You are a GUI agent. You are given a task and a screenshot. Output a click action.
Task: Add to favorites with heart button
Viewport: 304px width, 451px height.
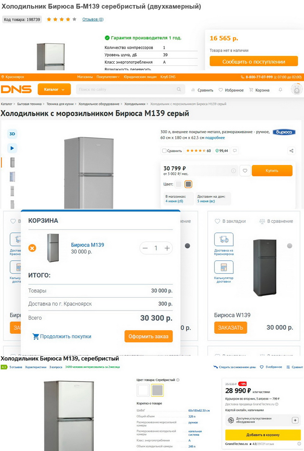click(245, 171)
